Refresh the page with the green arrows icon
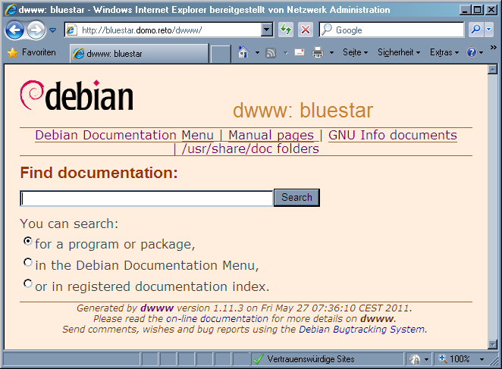The height and width of the screenshot is (369, 502). click(x=286, y=30)
